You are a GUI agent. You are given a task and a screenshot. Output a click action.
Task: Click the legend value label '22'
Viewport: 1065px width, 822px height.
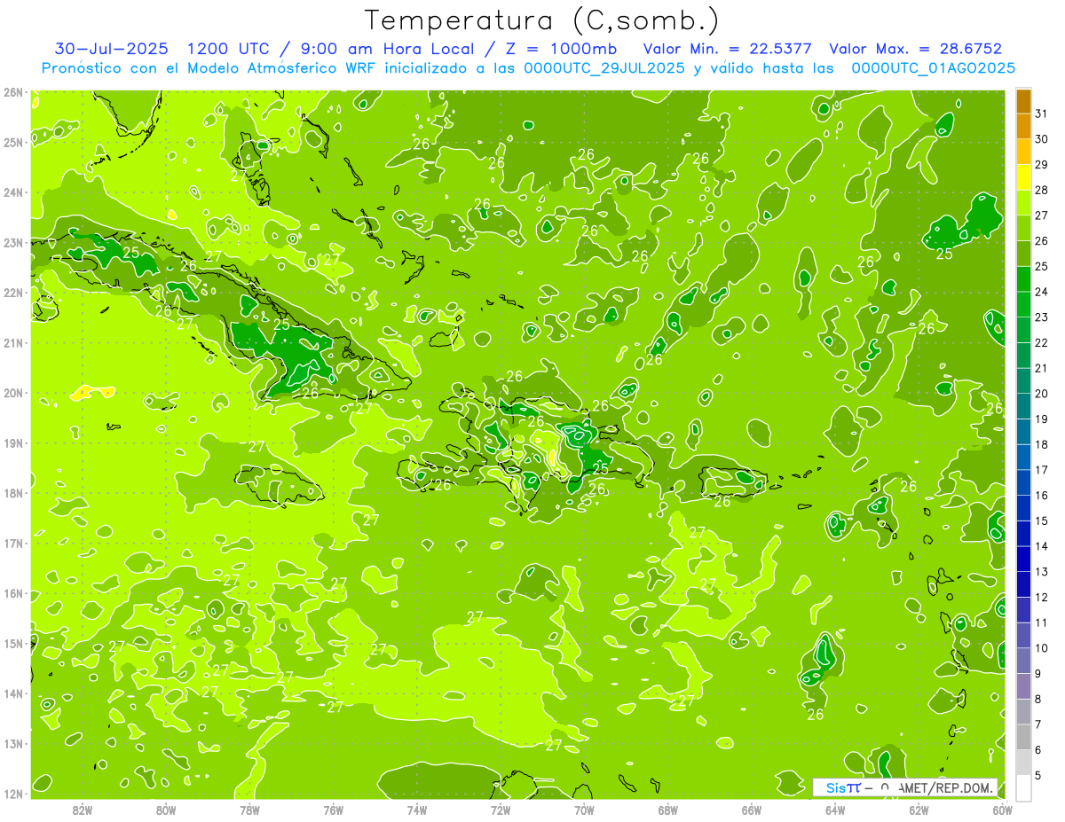pyautogui.click(x=1042, y=342)
